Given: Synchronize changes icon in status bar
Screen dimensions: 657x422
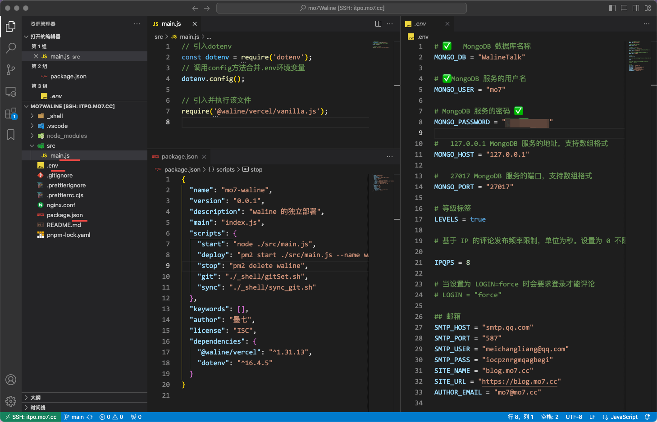Looking at the screenshot, I should [x=90, y=417].
